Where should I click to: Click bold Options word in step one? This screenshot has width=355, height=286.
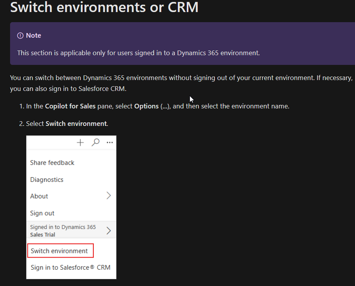146,106
